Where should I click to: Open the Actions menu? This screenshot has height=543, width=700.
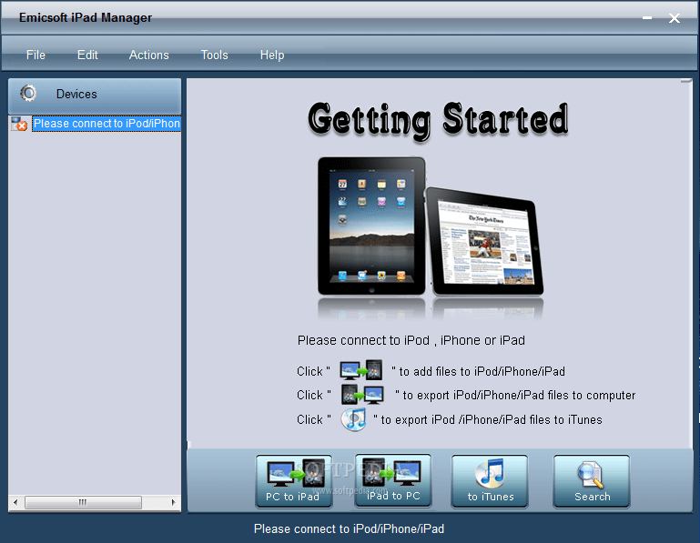tap(149, 55)
